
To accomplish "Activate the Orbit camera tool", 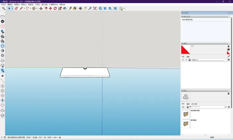I will (x=81, y=8).
